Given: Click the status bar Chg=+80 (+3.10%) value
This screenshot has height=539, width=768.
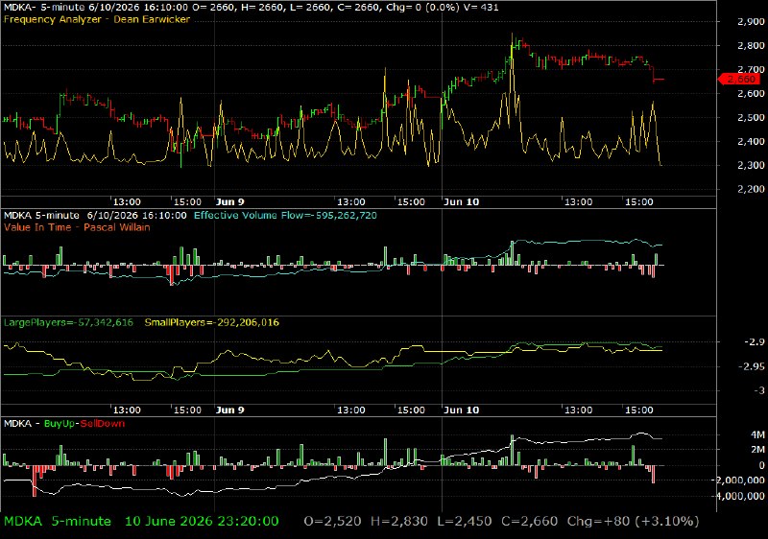Looking at the screenshot, I should [x=633, y=522].
